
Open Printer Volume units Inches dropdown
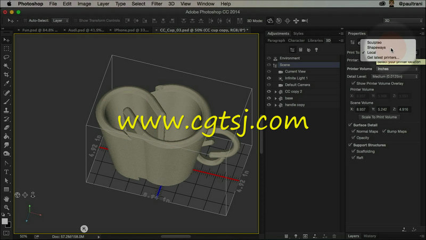coord(397,69)
